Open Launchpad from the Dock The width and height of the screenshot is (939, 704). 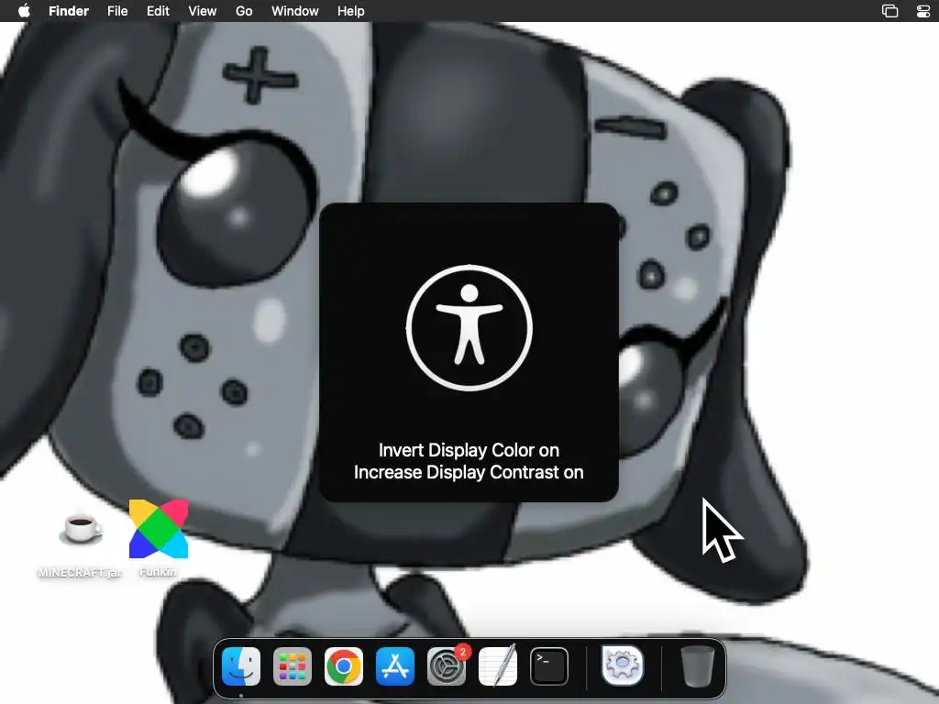coord(293,666)
